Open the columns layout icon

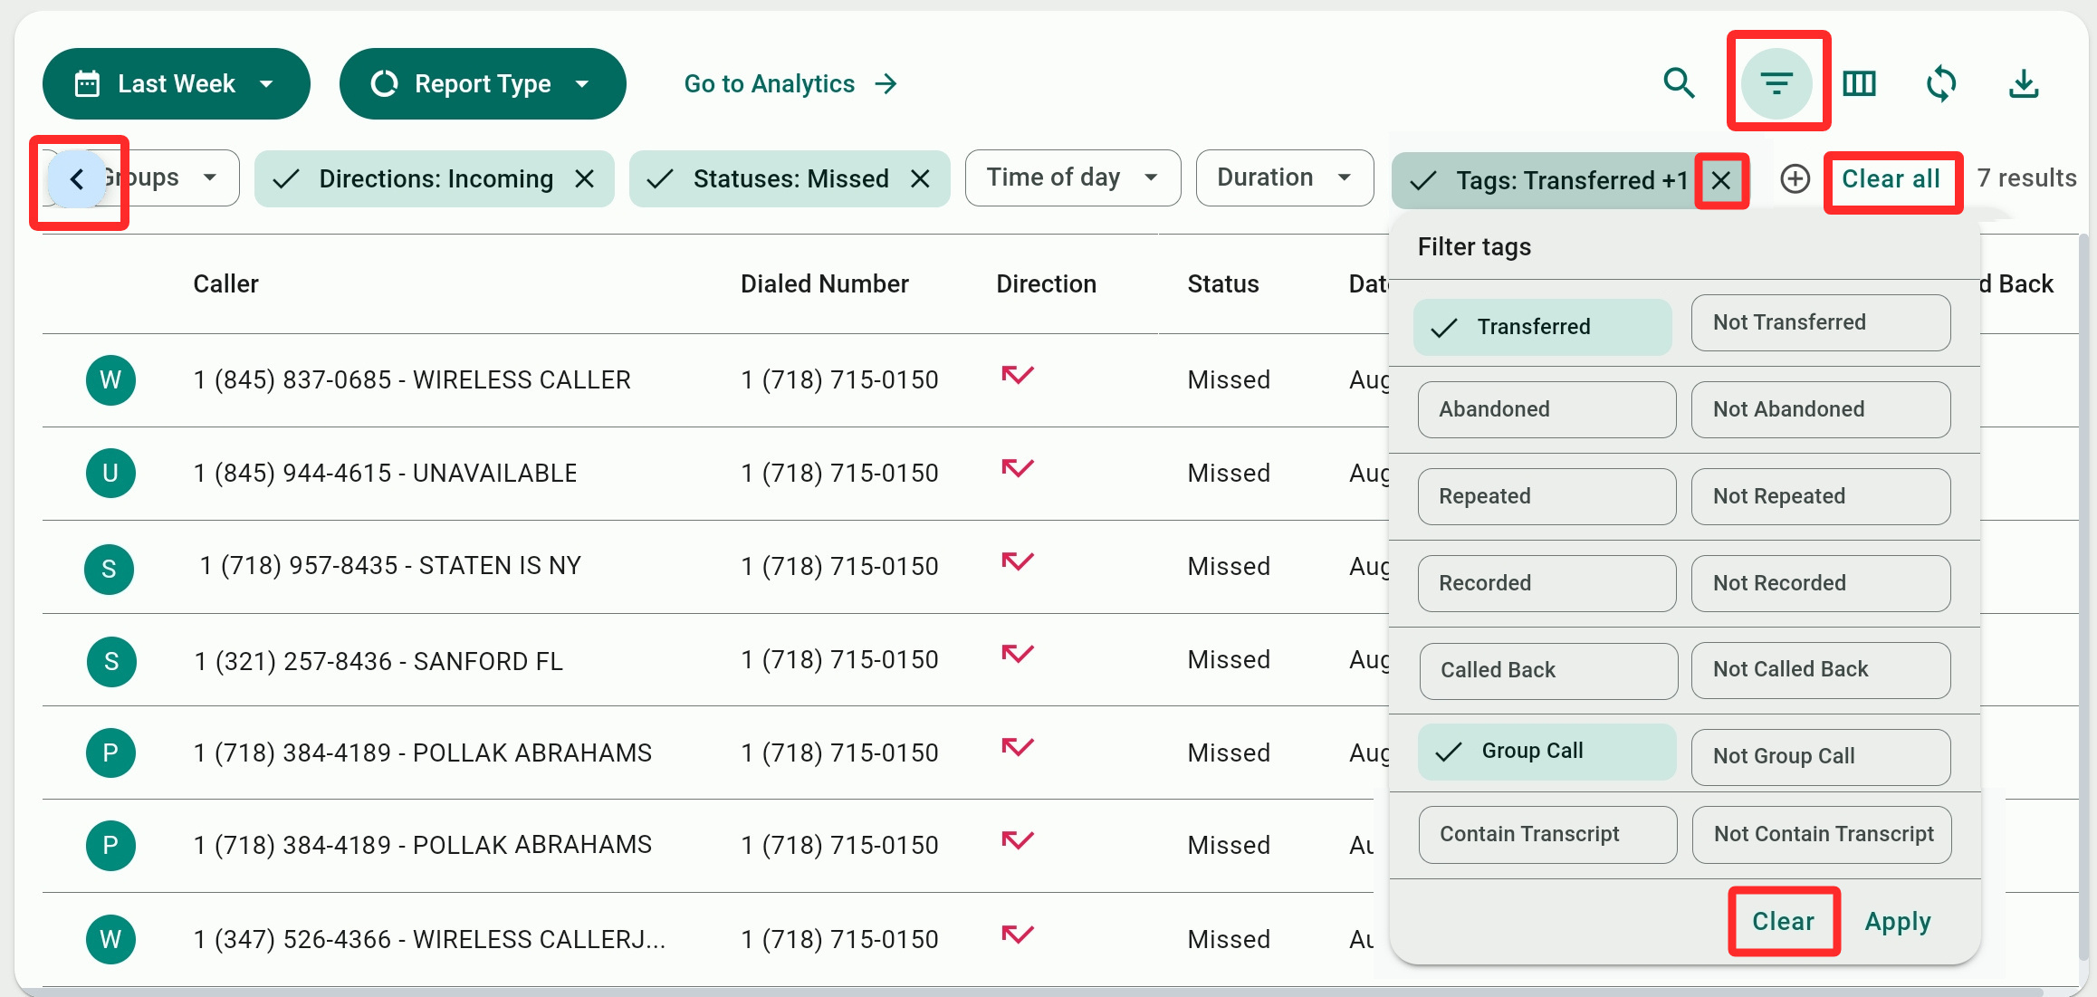point(1859,83)
